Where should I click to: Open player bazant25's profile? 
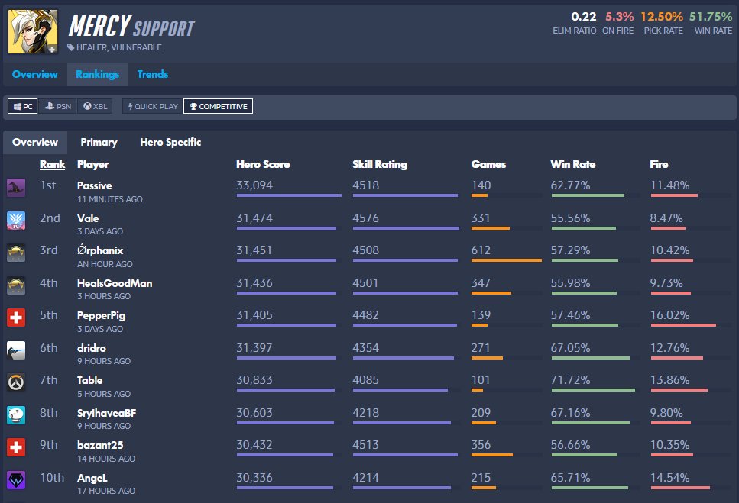100,445
